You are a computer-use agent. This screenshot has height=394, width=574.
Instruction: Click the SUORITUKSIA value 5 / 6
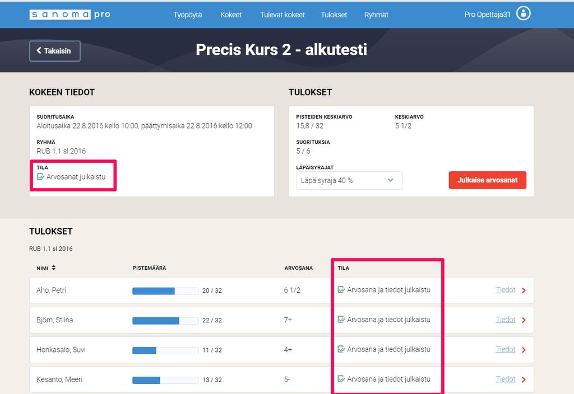click(x=303, y=151)
